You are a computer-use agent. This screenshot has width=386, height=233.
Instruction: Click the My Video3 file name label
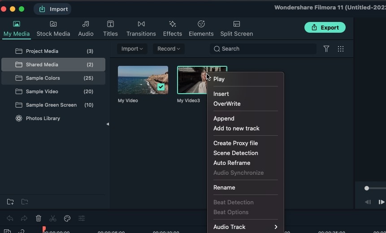click(188, 100)
